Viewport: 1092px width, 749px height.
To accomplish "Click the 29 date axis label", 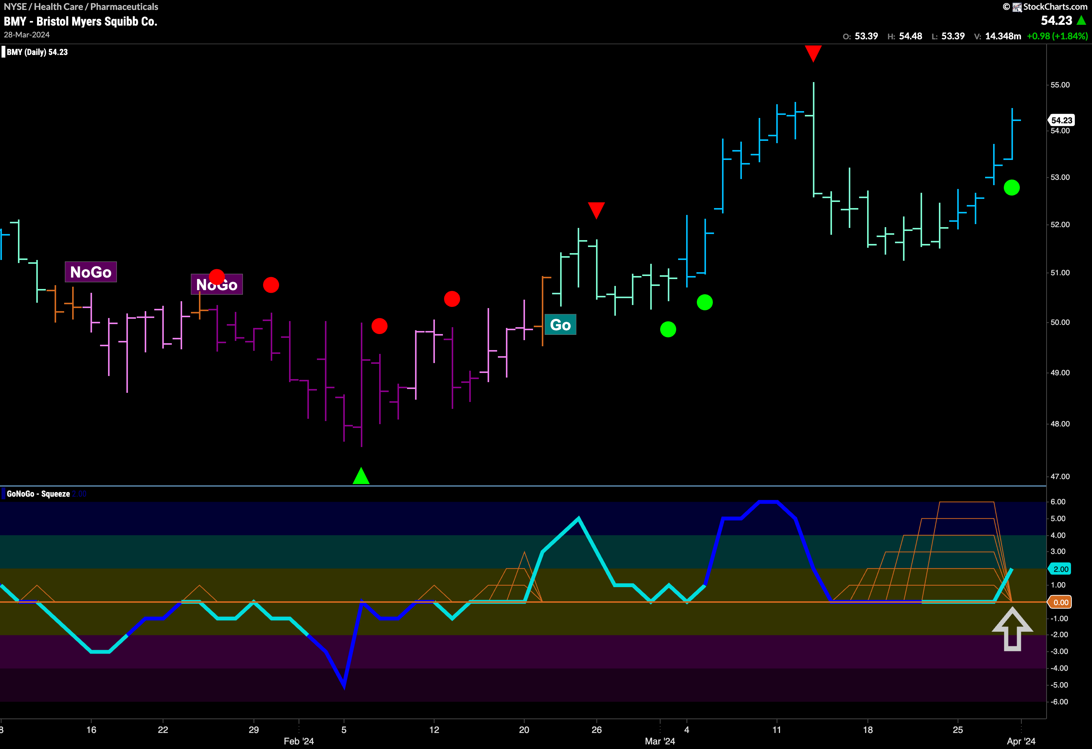I will tap(254, 730).
